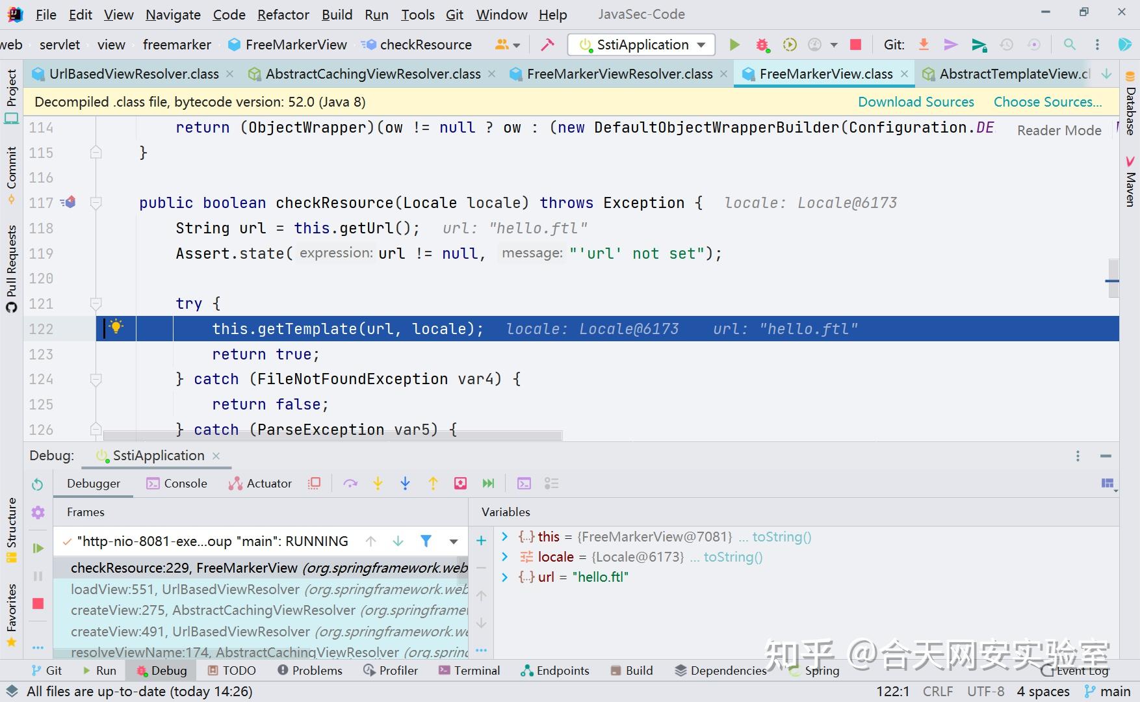Open Evaluate Expression calculator icon

pyautogui.click(x=524, y=484)
